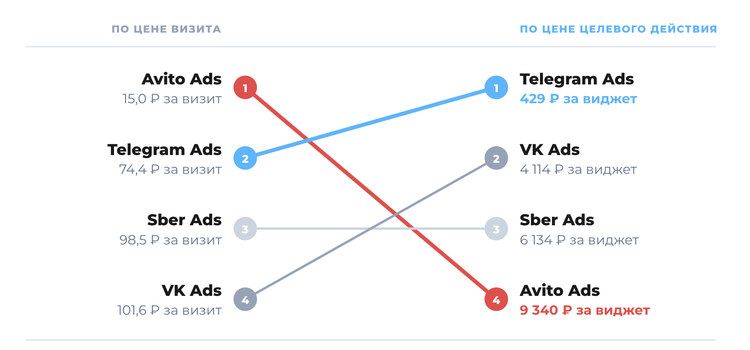The image size is (750, 350).
Task: Click the VK Ads label in left column
Action: click(x=192, y=291)
